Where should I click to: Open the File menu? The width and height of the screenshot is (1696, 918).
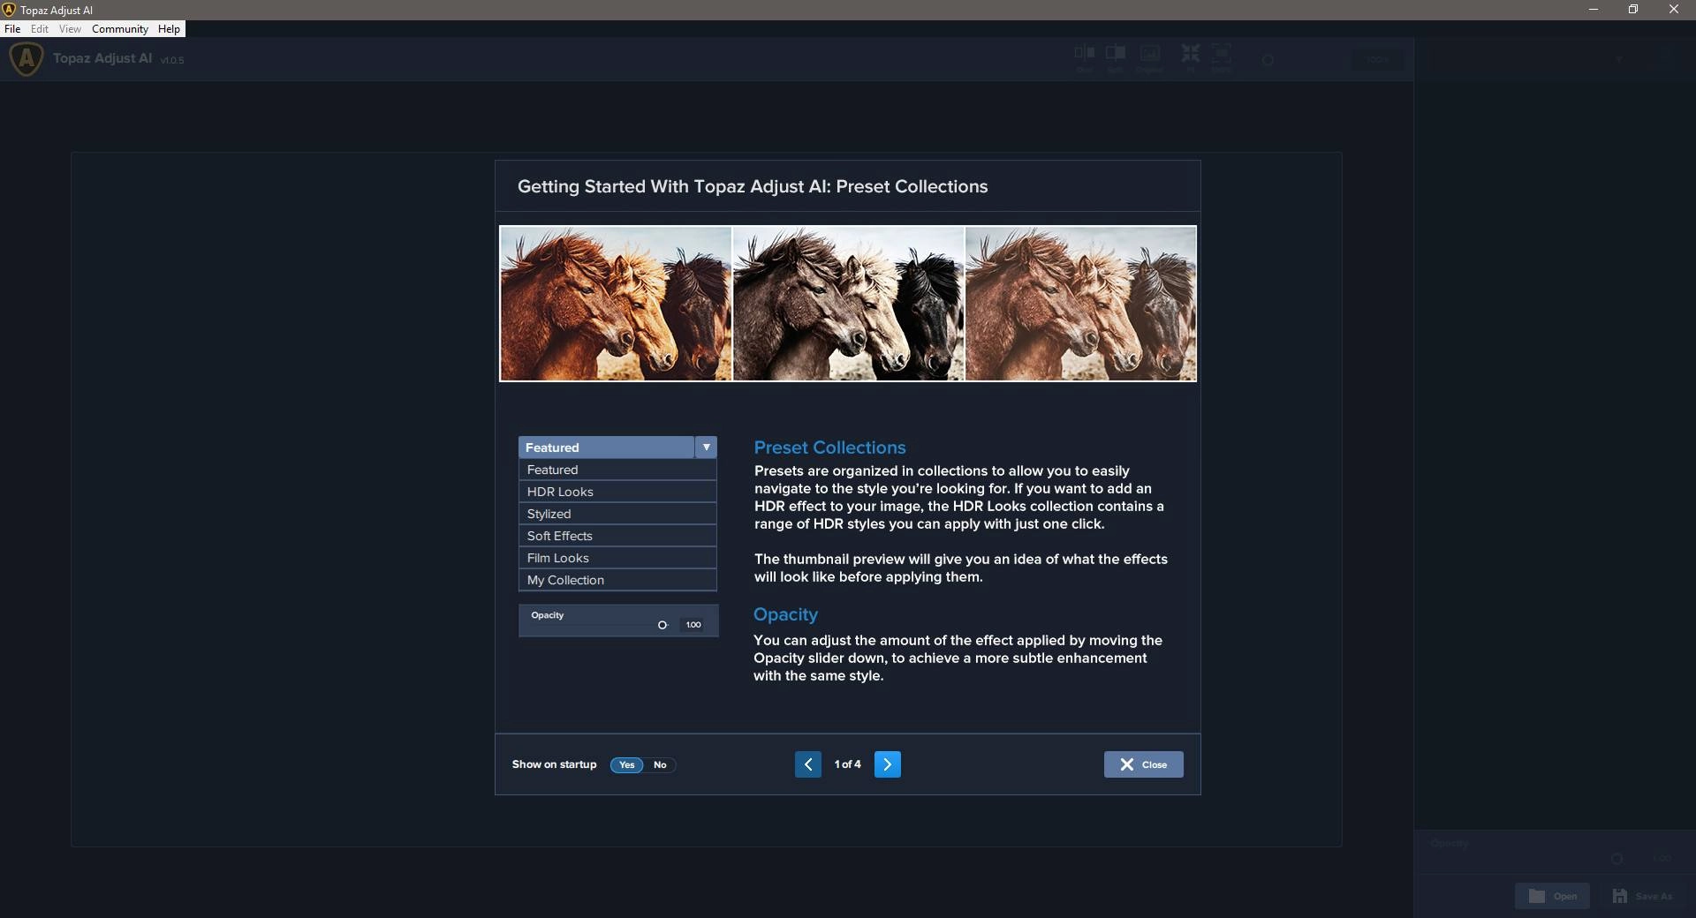click(12, 29)
